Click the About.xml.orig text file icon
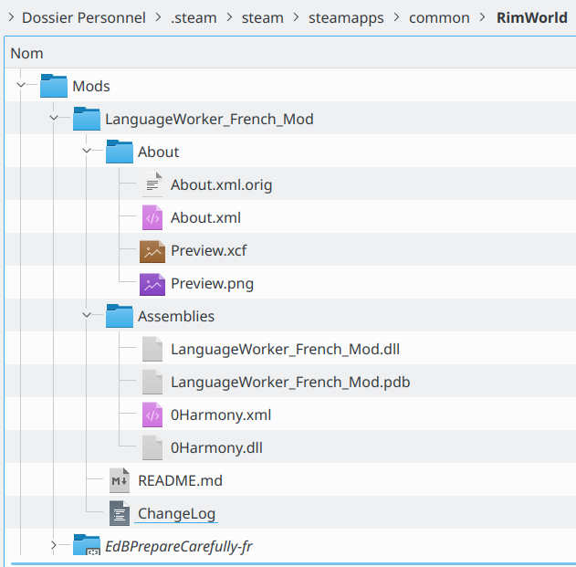 [x=152, y=184]
